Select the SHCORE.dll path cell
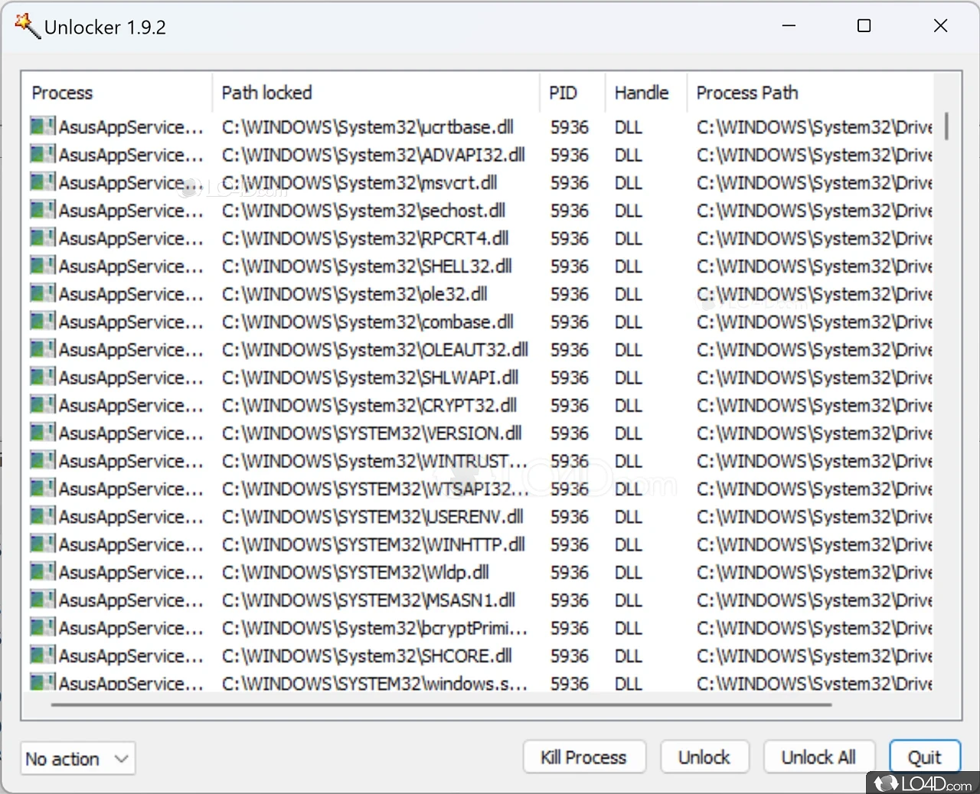The image size is (980, 794). click(x=367, y=655)
